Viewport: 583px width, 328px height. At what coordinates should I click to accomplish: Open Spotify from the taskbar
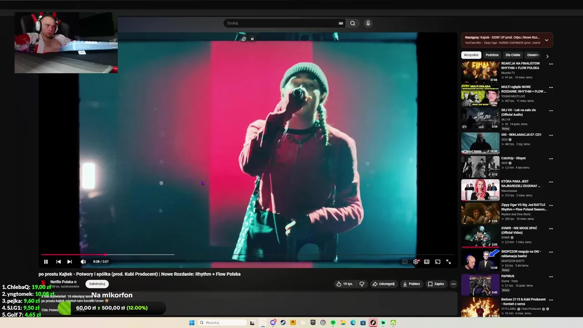coord(333,323)
